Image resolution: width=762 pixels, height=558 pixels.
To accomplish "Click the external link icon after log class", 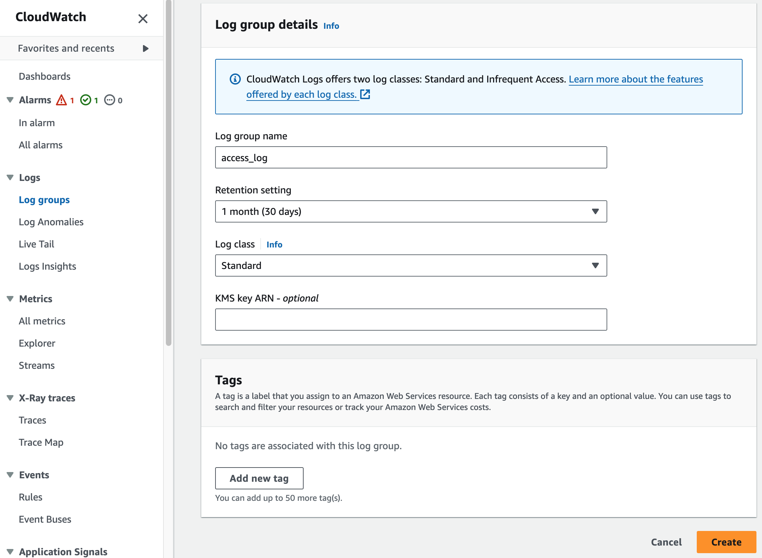I will [365, 94].
